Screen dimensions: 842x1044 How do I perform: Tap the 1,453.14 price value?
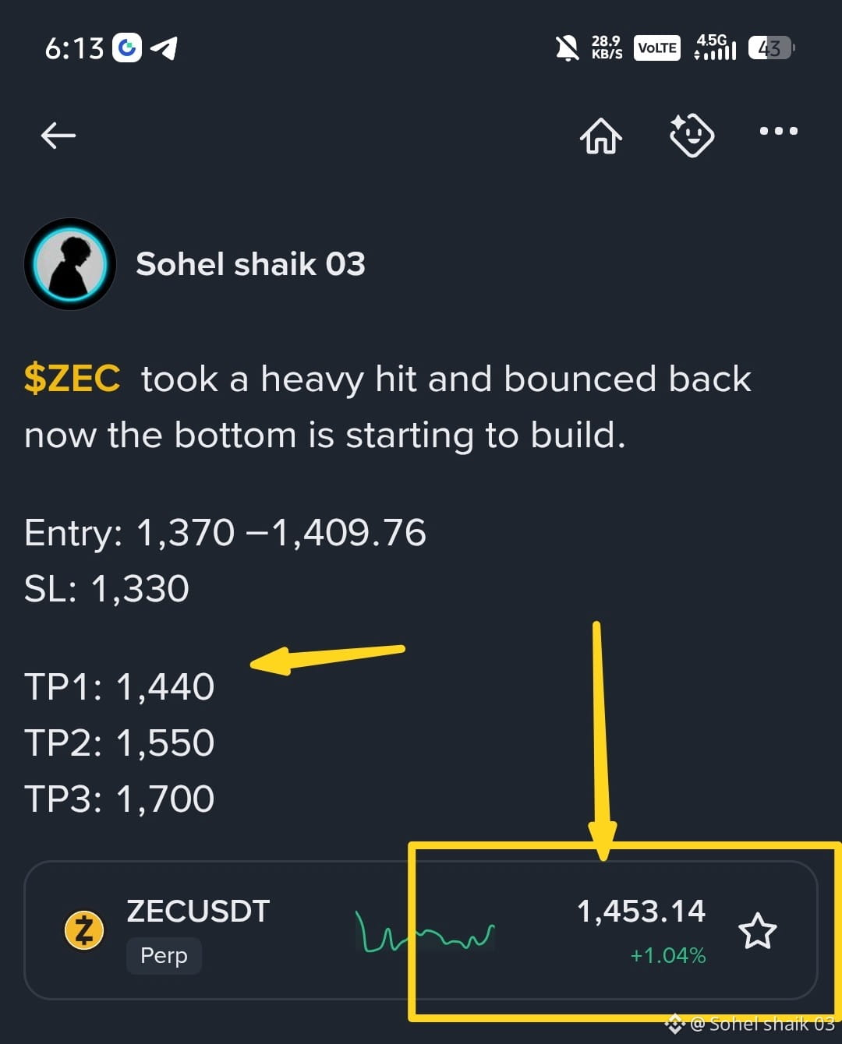641,911
